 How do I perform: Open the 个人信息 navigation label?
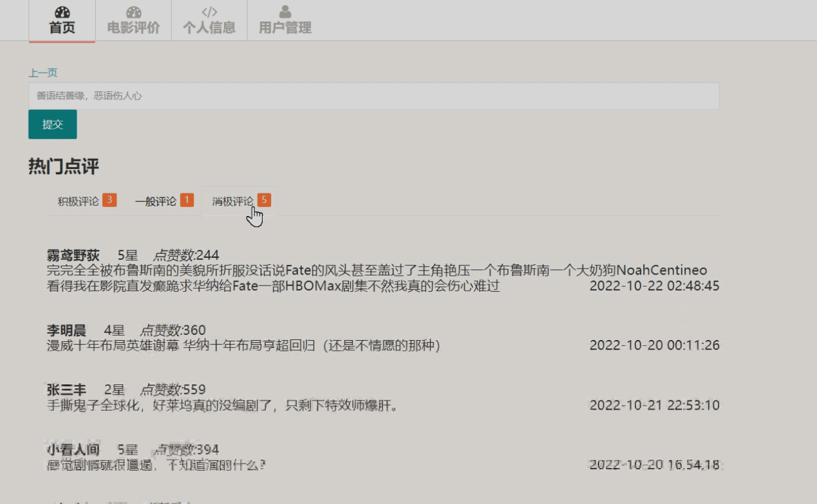click(209, 28)
